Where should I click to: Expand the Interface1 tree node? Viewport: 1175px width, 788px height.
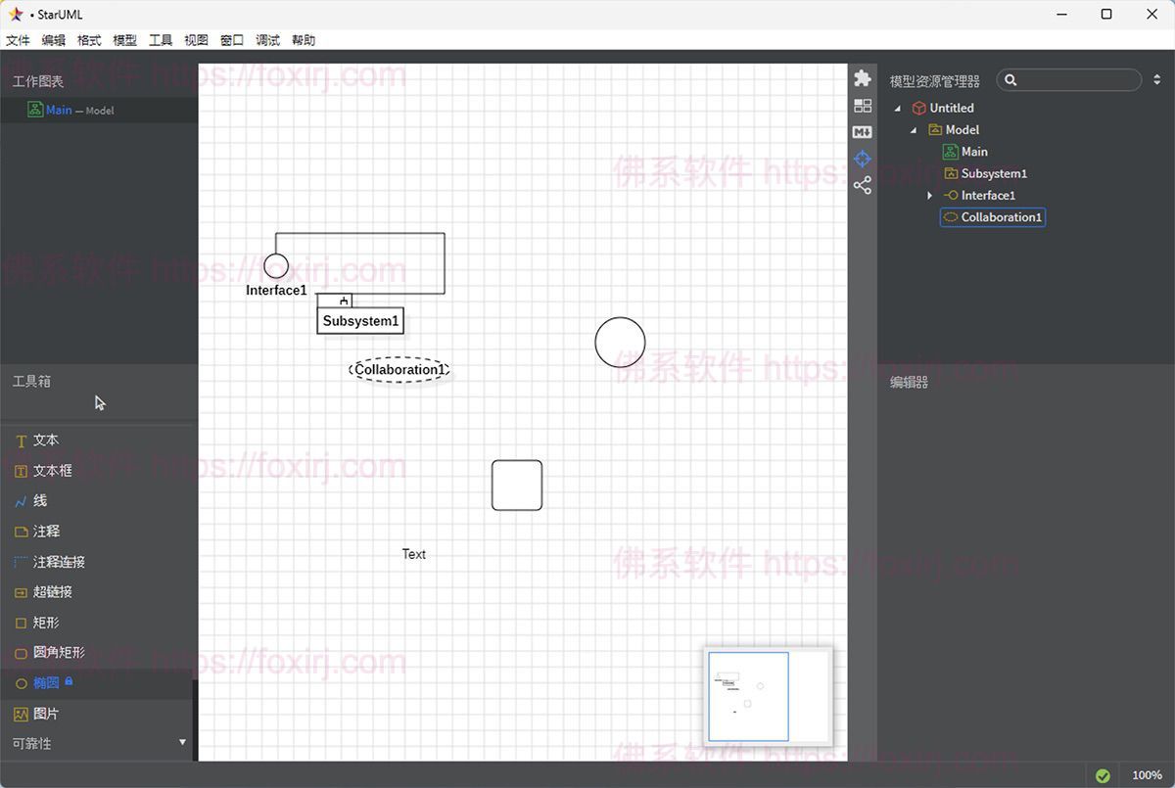(929, 195)
